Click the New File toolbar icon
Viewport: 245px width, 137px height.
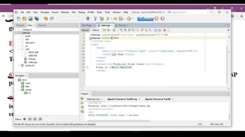click(19, 19)
